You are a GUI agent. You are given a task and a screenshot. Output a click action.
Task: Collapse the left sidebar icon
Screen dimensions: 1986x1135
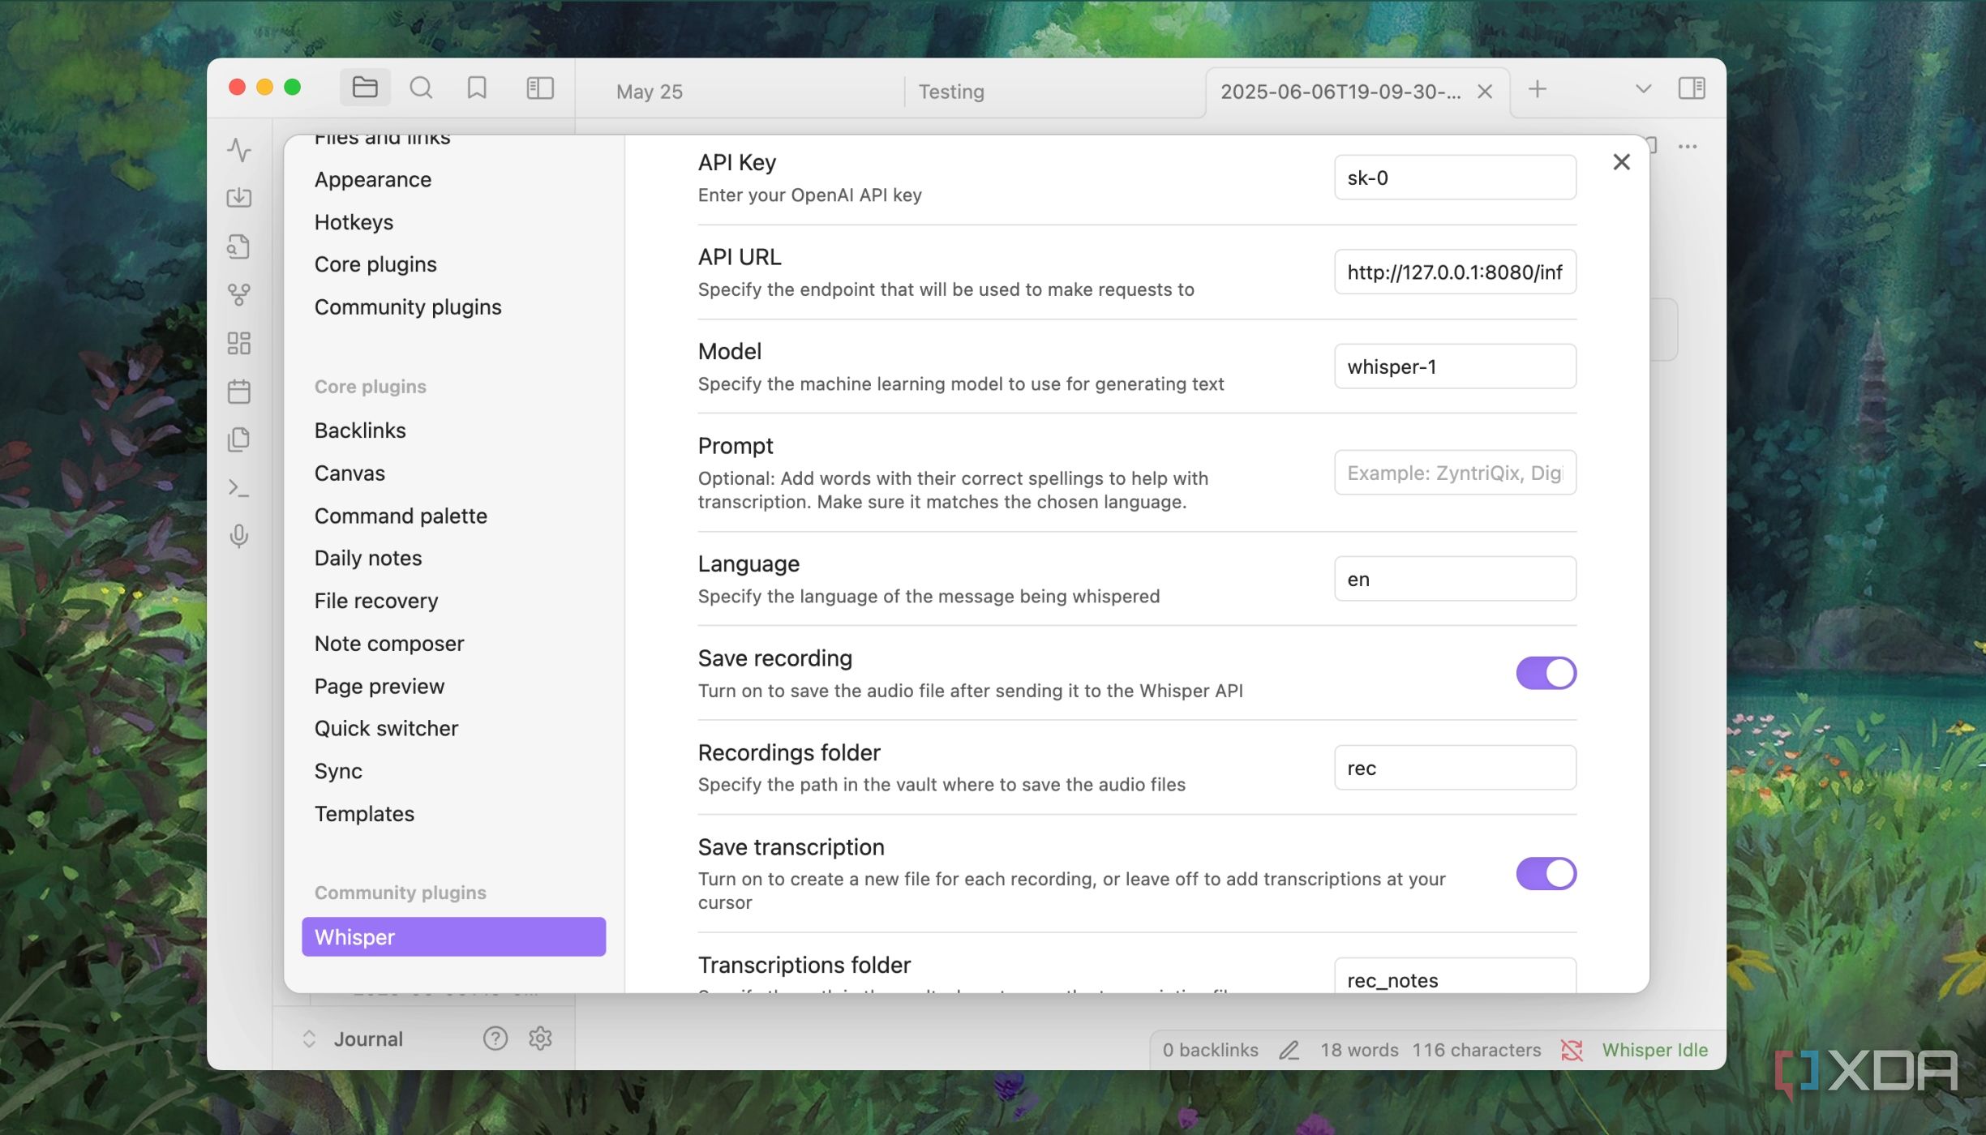point(540,88)
